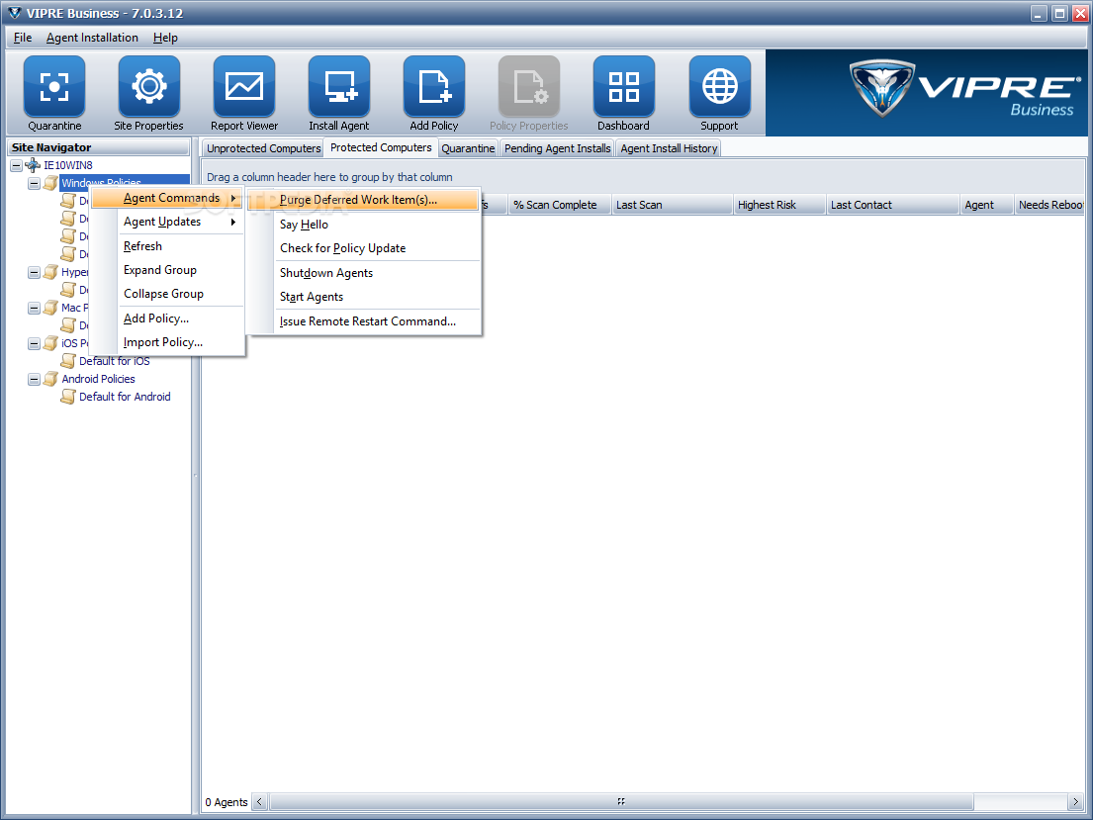The height and width of the screenshot is (820, 1093).
Task: Click the VIPRE app icon in title bar
Action: 14,13
